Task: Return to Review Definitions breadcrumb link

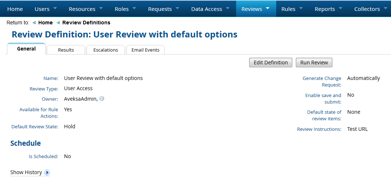Action: 86,23
